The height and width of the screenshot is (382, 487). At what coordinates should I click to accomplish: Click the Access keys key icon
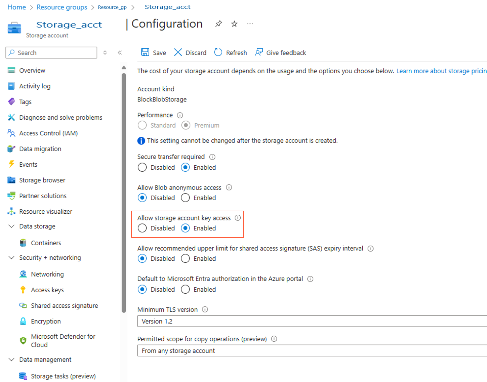23,290
